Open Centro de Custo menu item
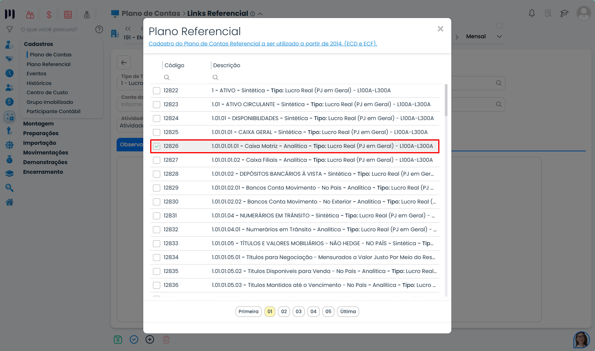The width and height of the screenshot is (595, 351). pyautogui.click(x=47, y=93)
